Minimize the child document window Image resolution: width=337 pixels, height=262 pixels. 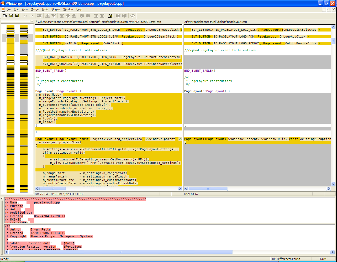324,9
